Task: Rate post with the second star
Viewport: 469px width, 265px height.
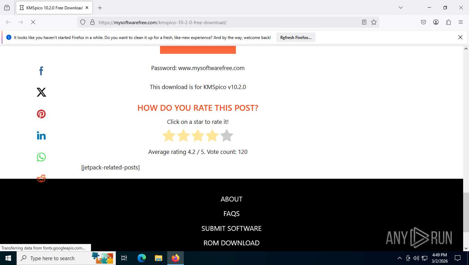Action: point(183,136)
